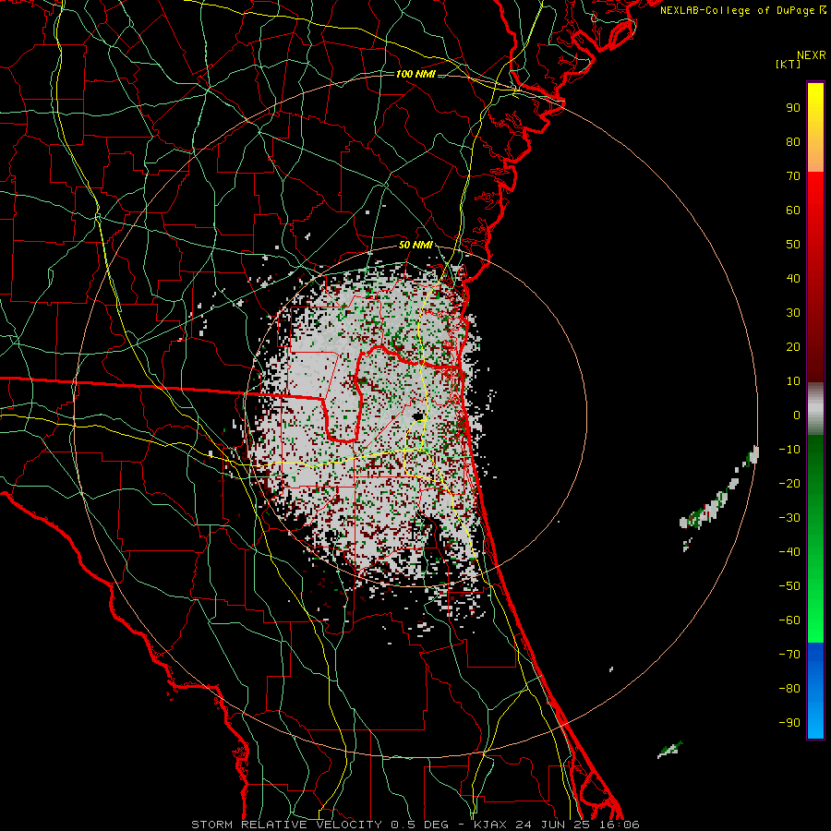
Task: Click the -60 value on velocity scale
Action: point(789,620)
